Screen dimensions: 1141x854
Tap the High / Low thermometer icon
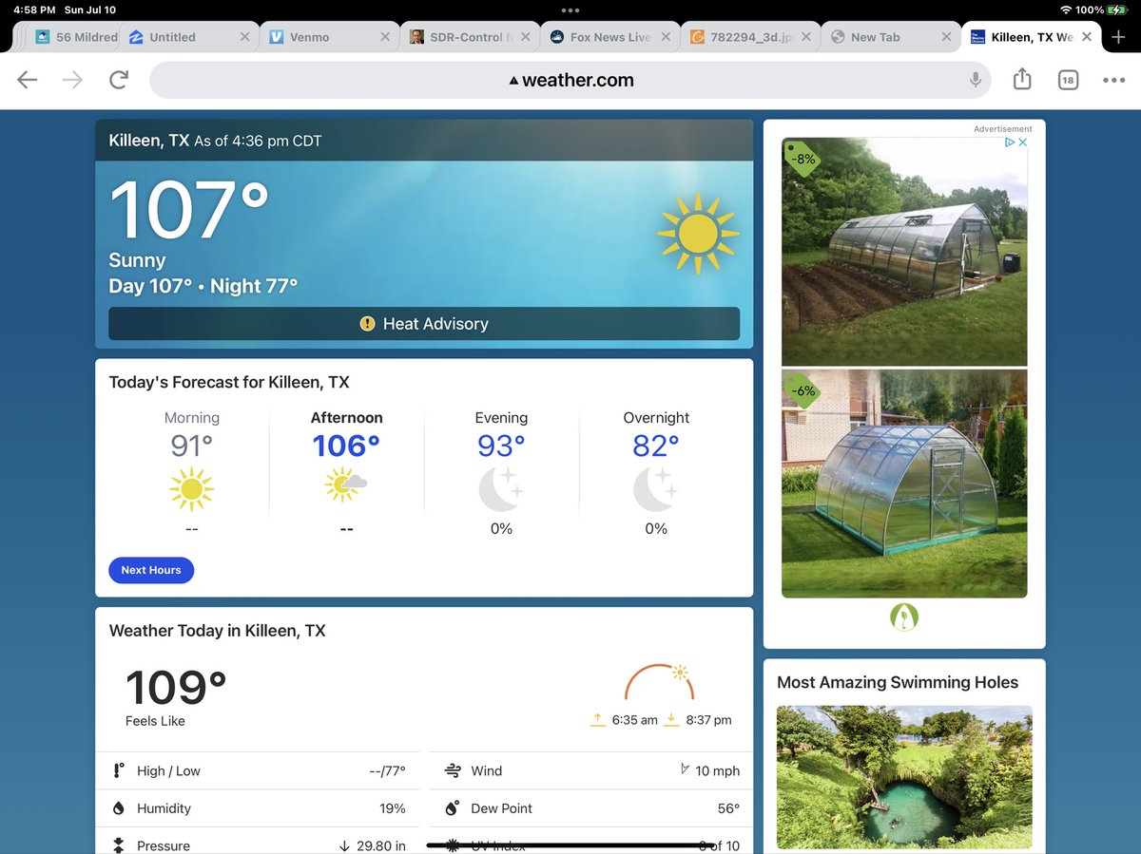118,770
